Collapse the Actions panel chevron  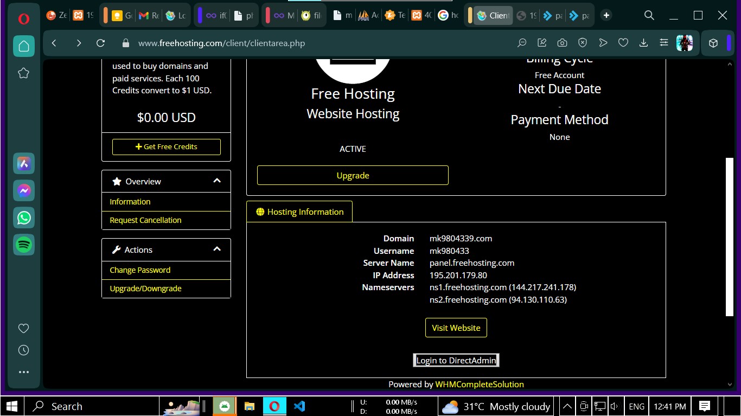pos(217,249)
